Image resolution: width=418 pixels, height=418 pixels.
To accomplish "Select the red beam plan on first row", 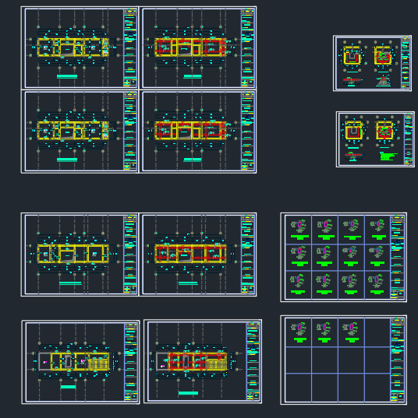I will [x=191, y=47].
